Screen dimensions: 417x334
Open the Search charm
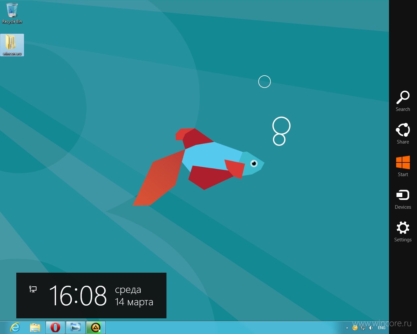[x=403, y=101]
